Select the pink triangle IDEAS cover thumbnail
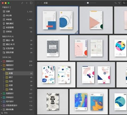The image size is (127, 115). (96, 20)
